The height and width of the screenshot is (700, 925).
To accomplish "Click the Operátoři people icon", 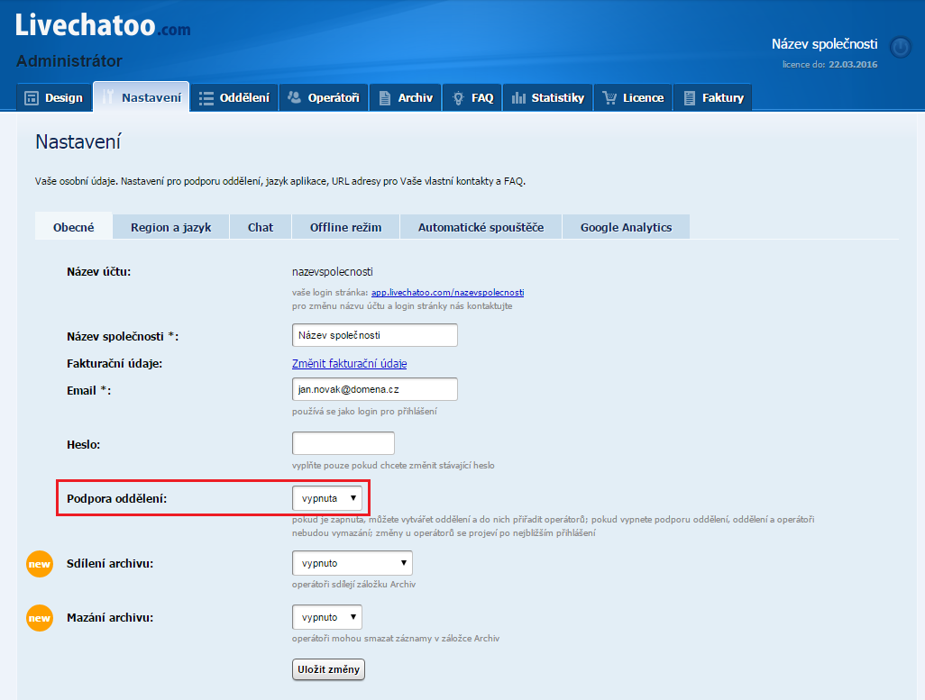I will coord(294,97).
